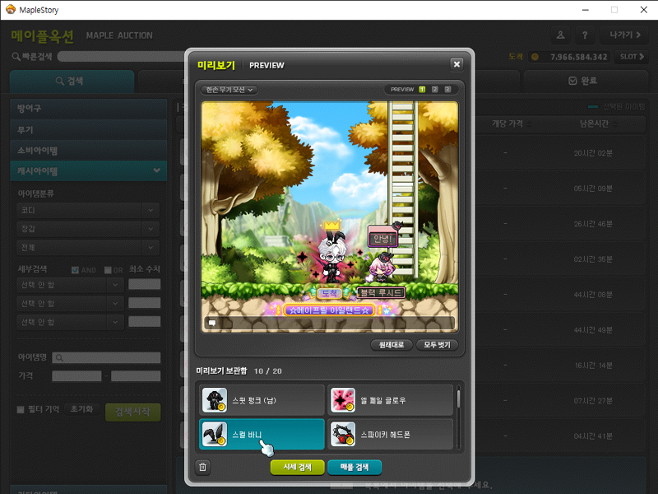Click first 최소 수치 input field
This screenshot has width=658, height=494.
pyautogui.click(x=145, y=284)
